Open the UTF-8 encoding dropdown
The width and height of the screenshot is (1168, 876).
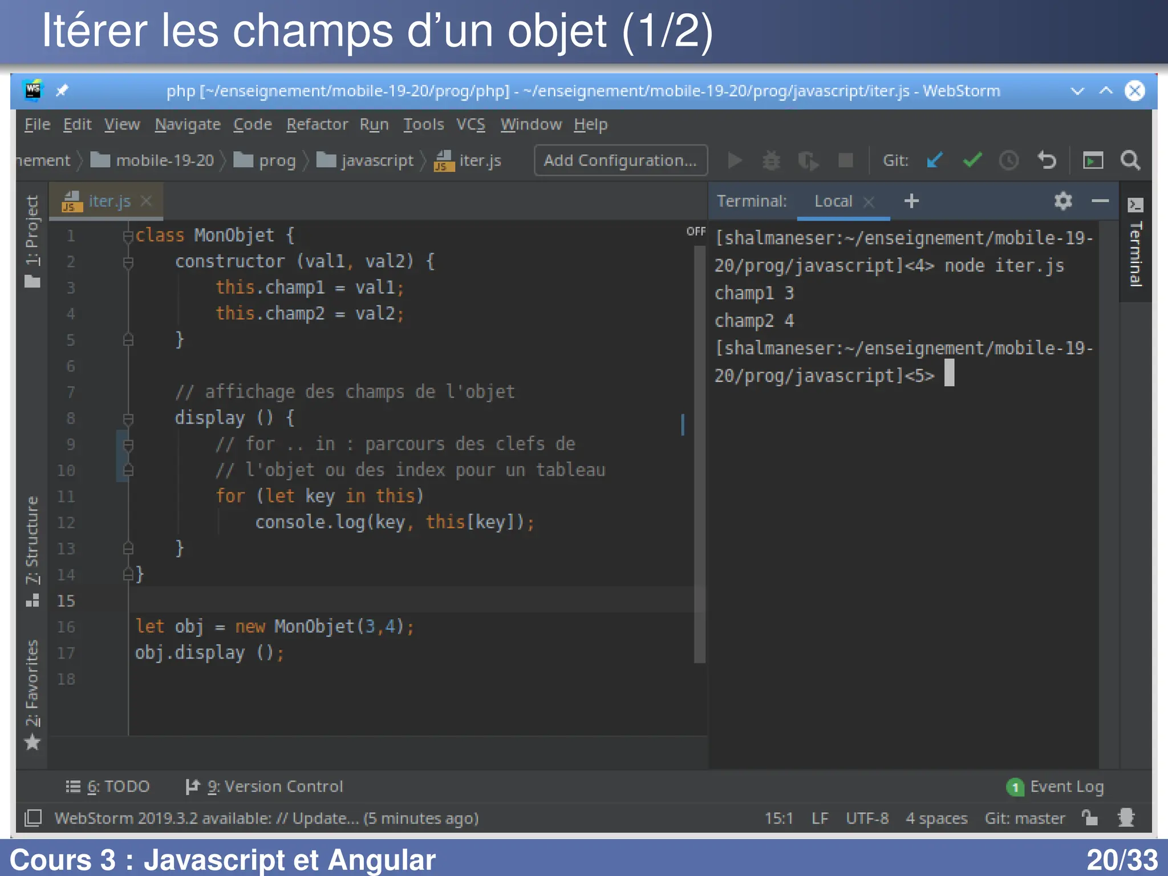coord(867,818)
